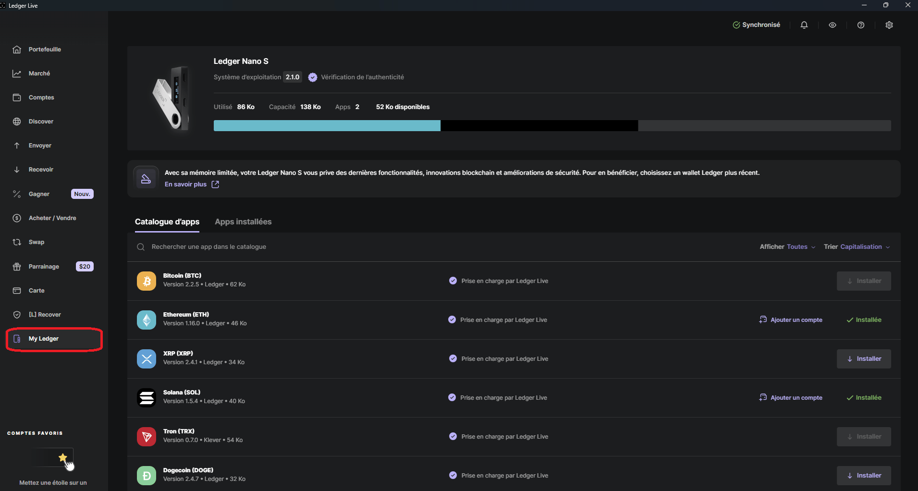This screenshot has width=918, height=491.
Task: Open notifications bell icon
Action: [804, 25]
